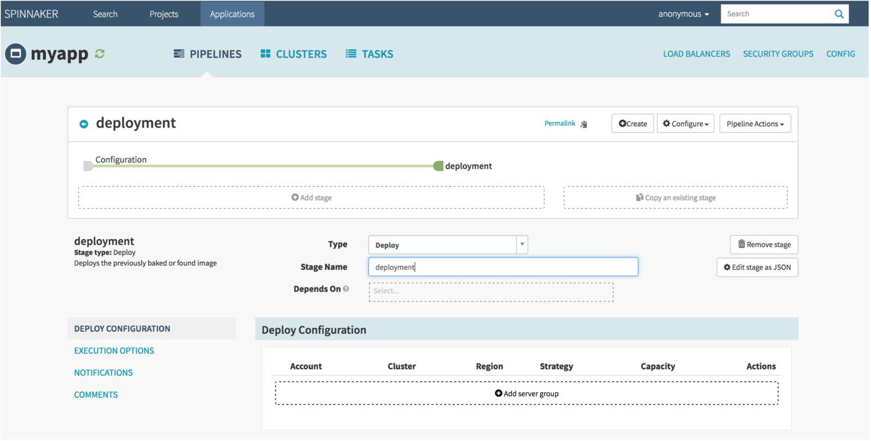Click the Deploy Configuration panel heading
This screenshot has width=871, height=441.
tap(314, 330)
